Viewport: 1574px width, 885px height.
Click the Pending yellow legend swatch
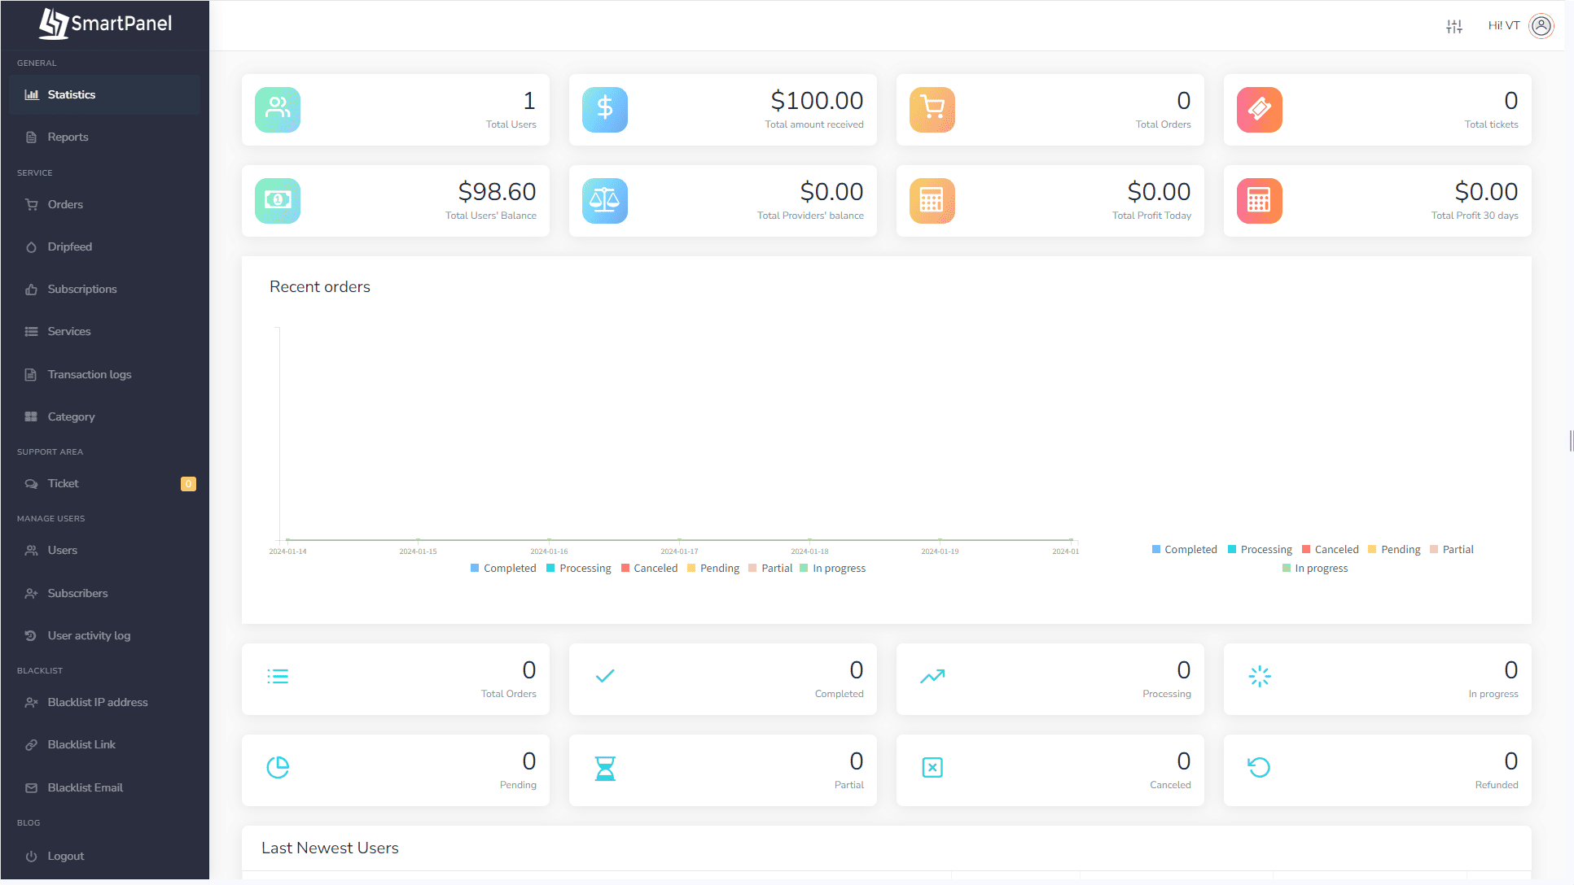(x=691, y=569)
